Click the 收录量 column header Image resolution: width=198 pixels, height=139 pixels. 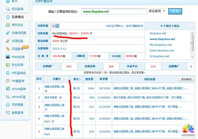104,79
